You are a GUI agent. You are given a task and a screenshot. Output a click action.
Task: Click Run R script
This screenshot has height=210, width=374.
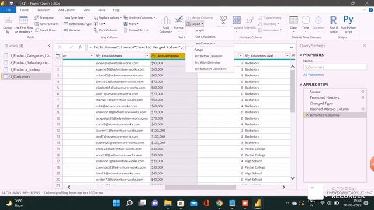click(x=334, y=24)
